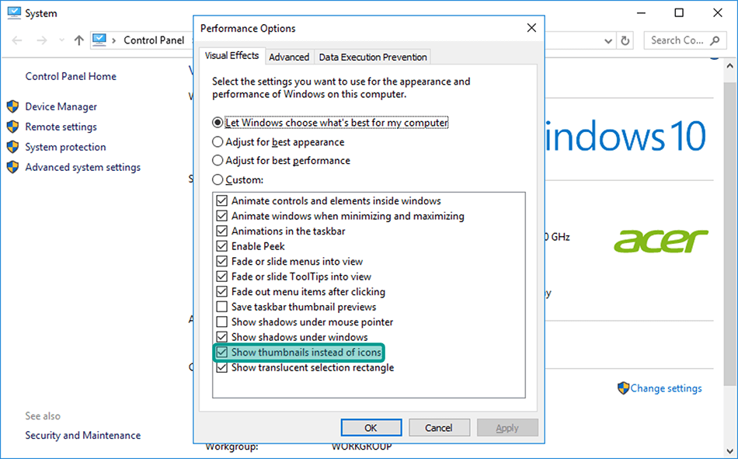This screenshot has height=459, width=738.
Task: Uncheck Animate controls and elements inside windows
Action: [221, 200]
